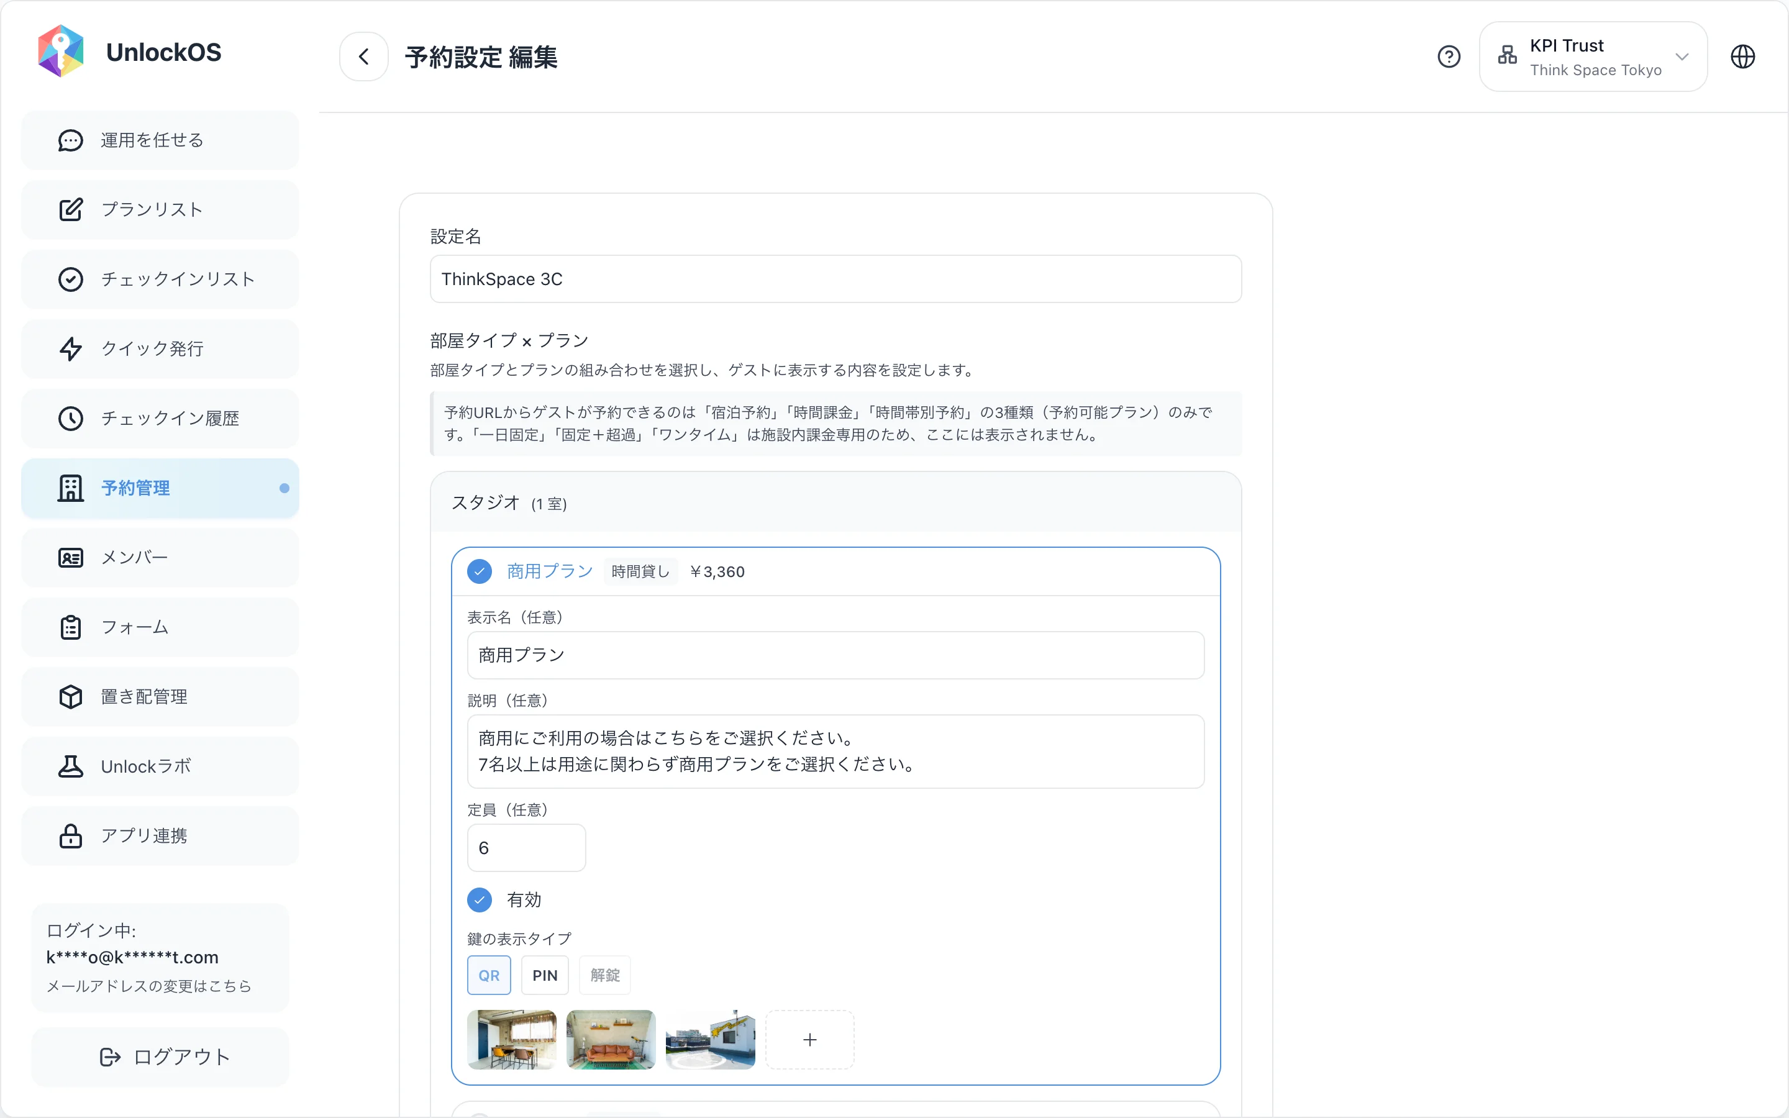Open the チェックイン履歴 menu
Screen dimensions: 1789x1118
pyautogui.click(x=160, y=419)
